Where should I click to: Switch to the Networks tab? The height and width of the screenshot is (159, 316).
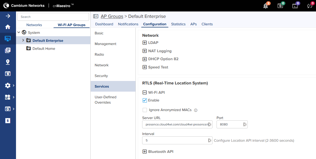pos(34,25)
